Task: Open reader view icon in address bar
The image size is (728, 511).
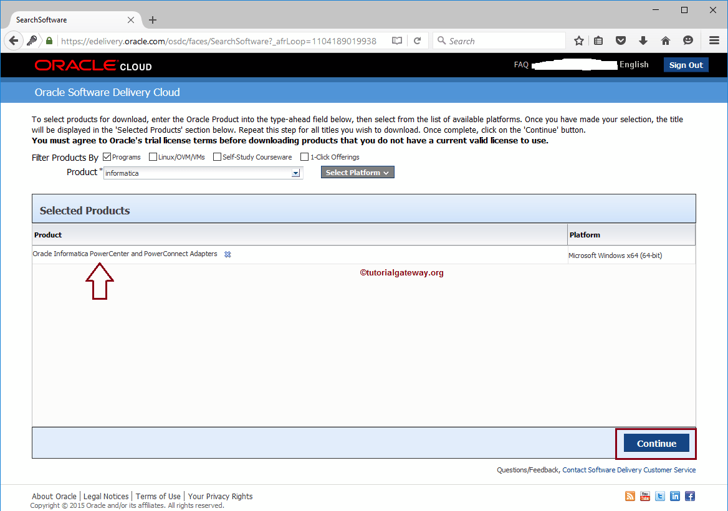Action: click(397, 41)
